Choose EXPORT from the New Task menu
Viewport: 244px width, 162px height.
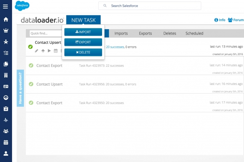(x=83, y=42)
